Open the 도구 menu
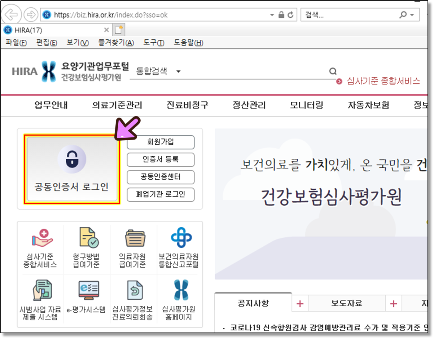Image resolution: width=434 pixels, height=339 pixels. tap(154, 43)
